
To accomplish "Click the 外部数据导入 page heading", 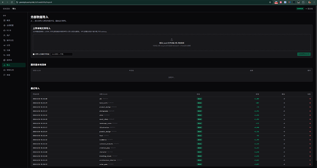I will coord(40,17).
